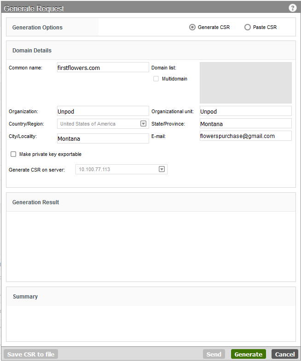
Task: Select the E-mail address field
Action: pos(246,136)
